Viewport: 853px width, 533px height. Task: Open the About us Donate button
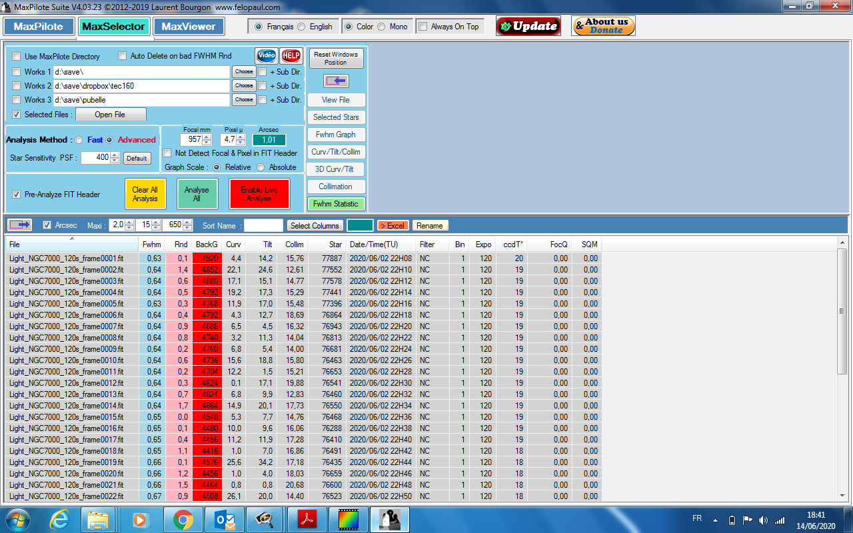pos(603,26)
